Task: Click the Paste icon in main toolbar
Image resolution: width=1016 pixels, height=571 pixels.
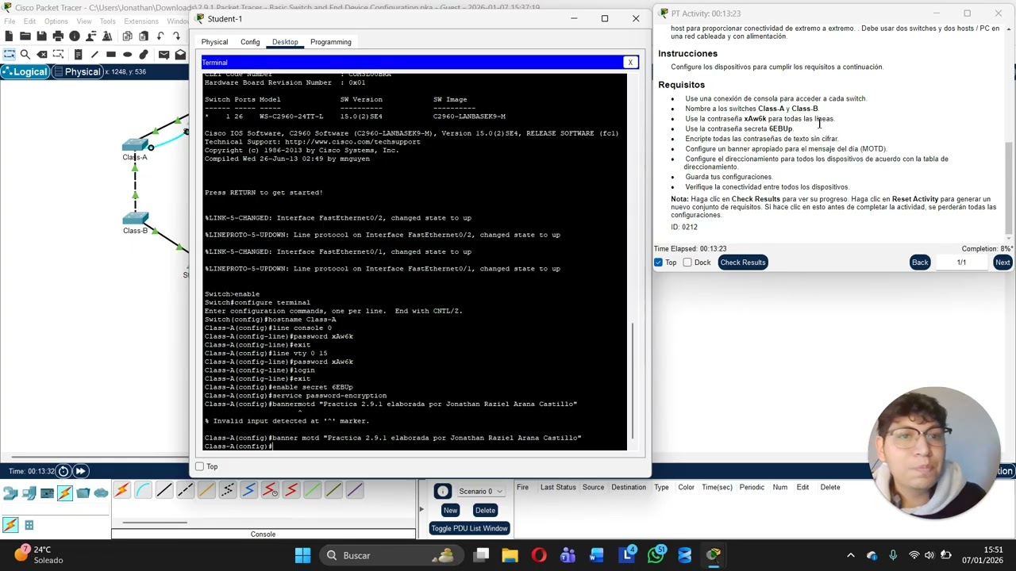Action: pos(144,36)
